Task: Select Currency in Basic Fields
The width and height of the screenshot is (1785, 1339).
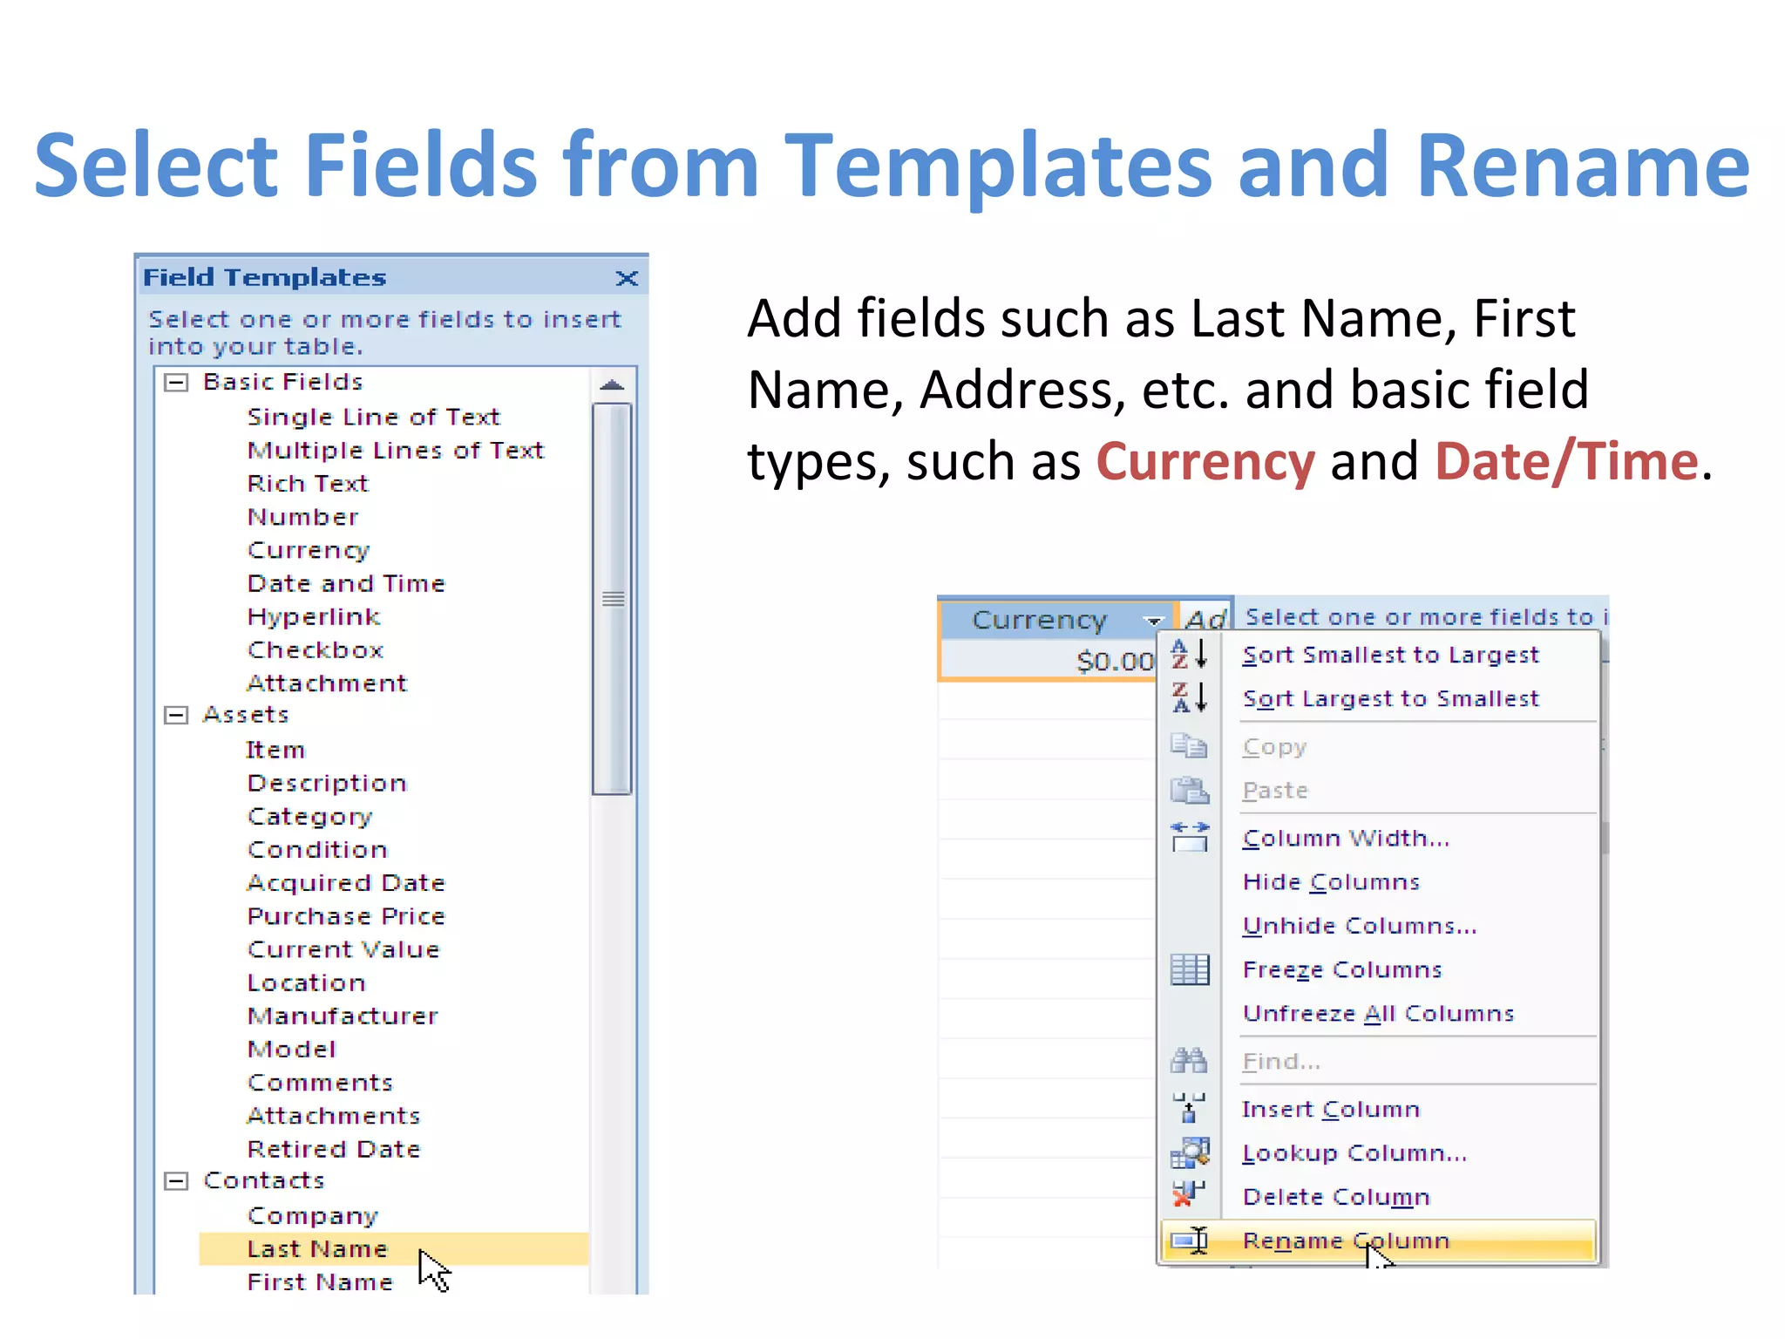Action: pos(309,550)
